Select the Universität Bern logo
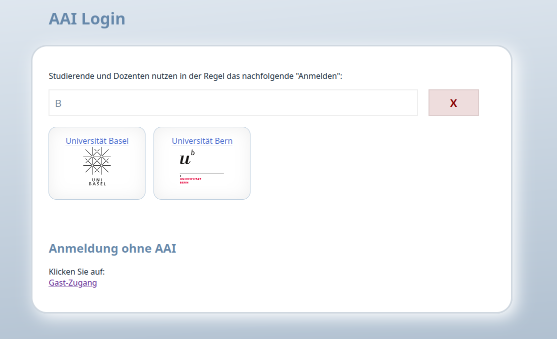 (202, 167)
